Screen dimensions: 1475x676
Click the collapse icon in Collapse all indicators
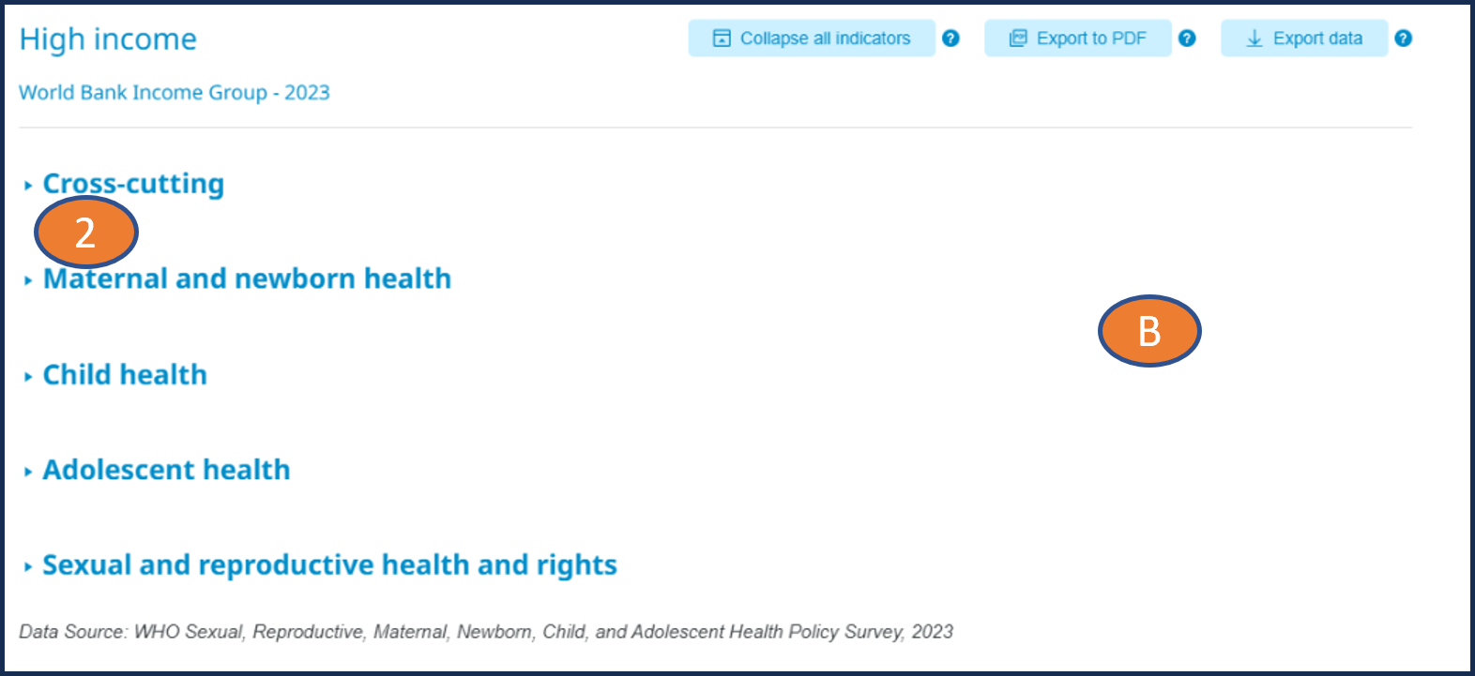722,38
